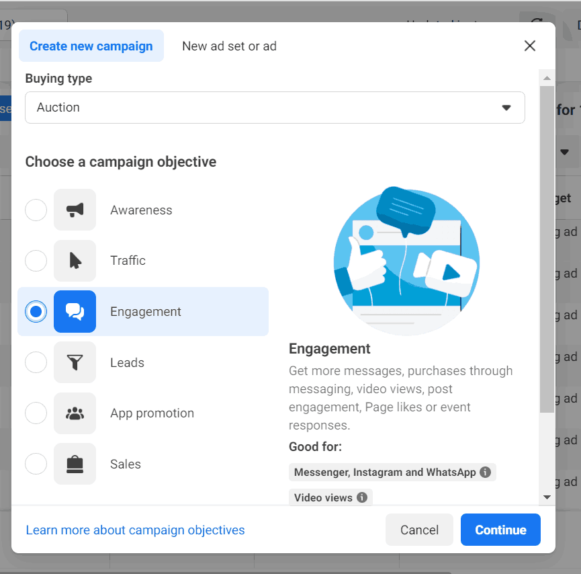The width and height of the screenshot is (581, 574).
Task: Click info icon next to Video views
Action: point(362,498)
